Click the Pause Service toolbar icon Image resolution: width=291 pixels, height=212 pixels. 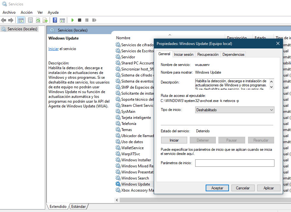pyautogui.click(x=87, y=20)
